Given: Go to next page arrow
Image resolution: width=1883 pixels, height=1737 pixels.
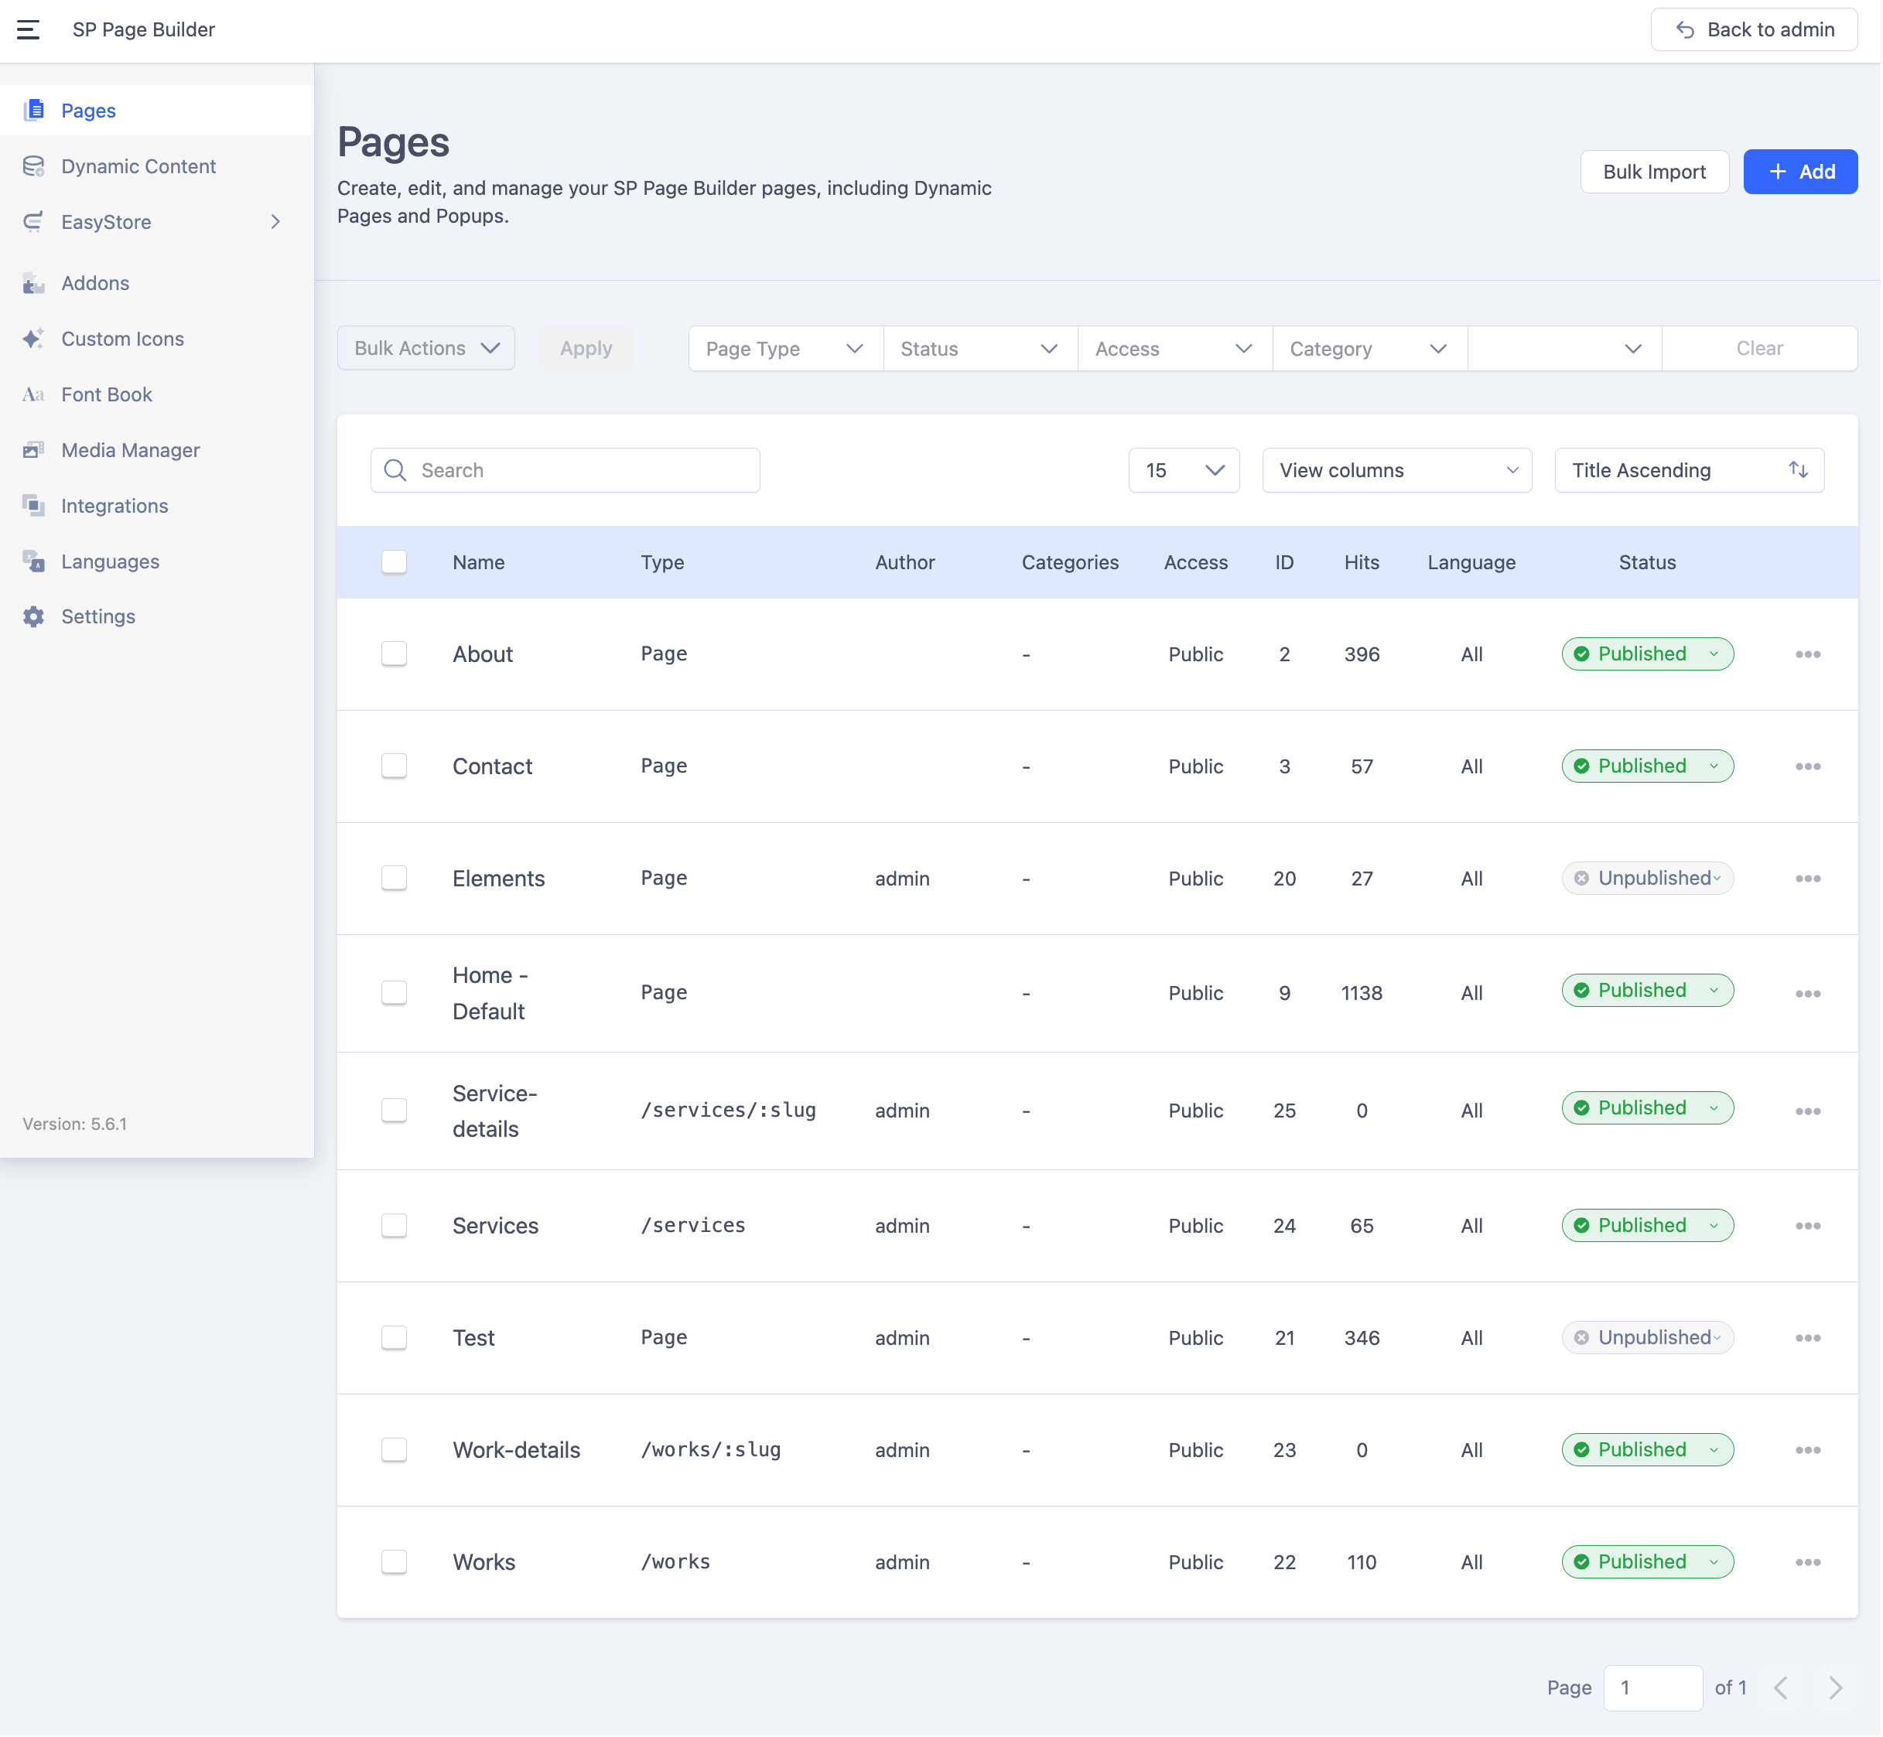Looking at the screenshot, I should point(1834,1688).
